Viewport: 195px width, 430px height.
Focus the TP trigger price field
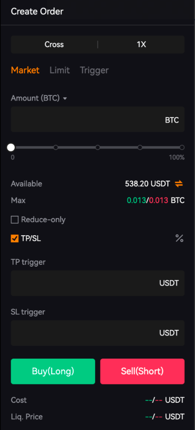coord(98,283)
